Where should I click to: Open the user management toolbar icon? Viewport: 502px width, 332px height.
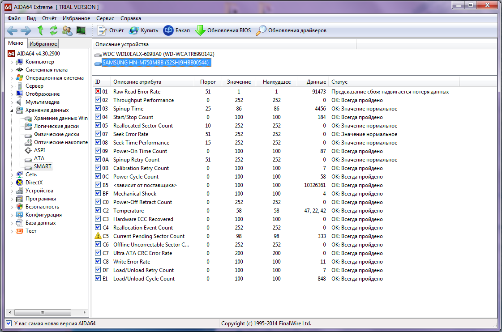click(x=67, y=30)
